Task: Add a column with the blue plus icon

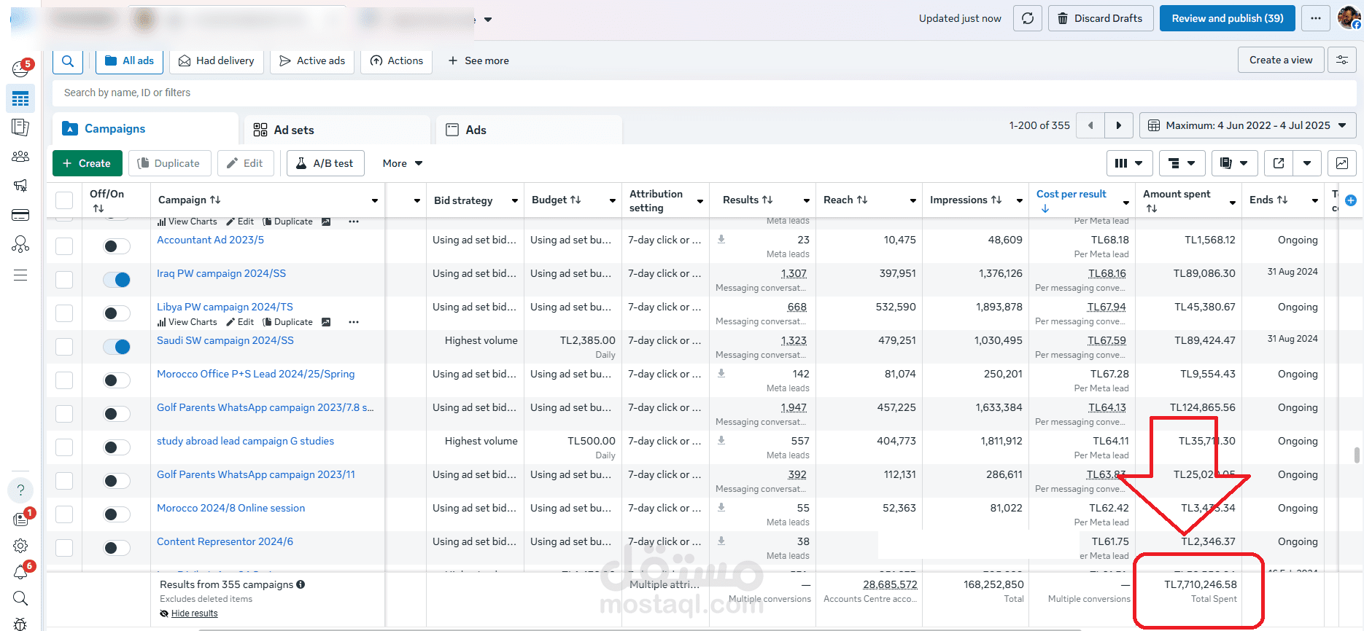Action: [1351, 200]
